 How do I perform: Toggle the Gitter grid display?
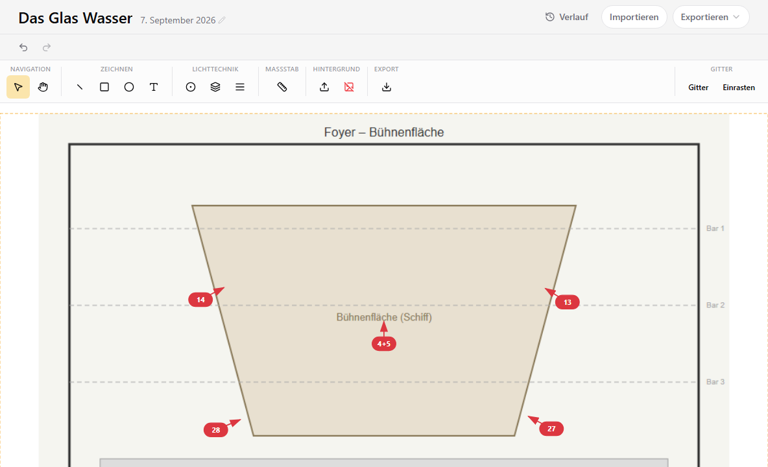coord(698,88)
